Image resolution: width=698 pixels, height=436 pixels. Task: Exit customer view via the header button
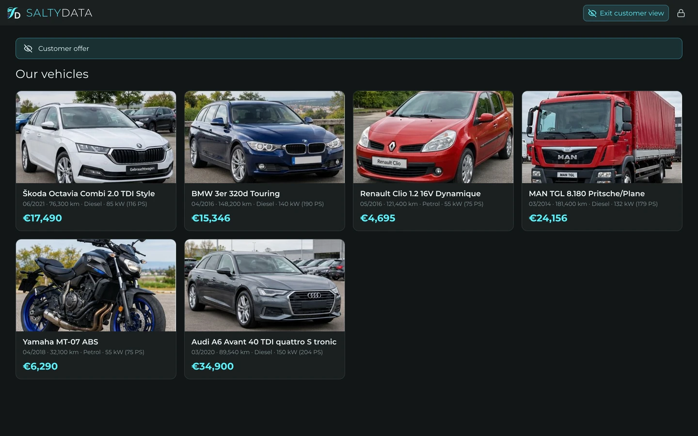pyautogui.click(x=626, y=13)
